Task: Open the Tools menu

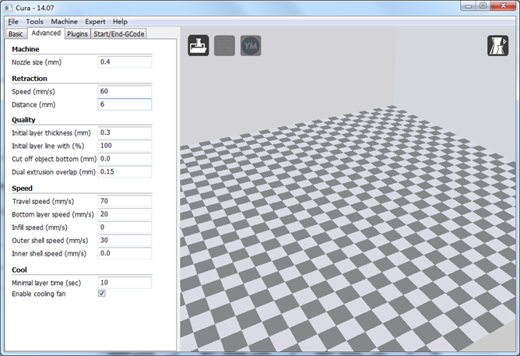Action: tap(34, 22)
